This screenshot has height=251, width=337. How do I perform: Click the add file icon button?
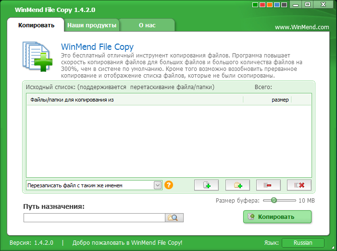click(x=207, y=185)
